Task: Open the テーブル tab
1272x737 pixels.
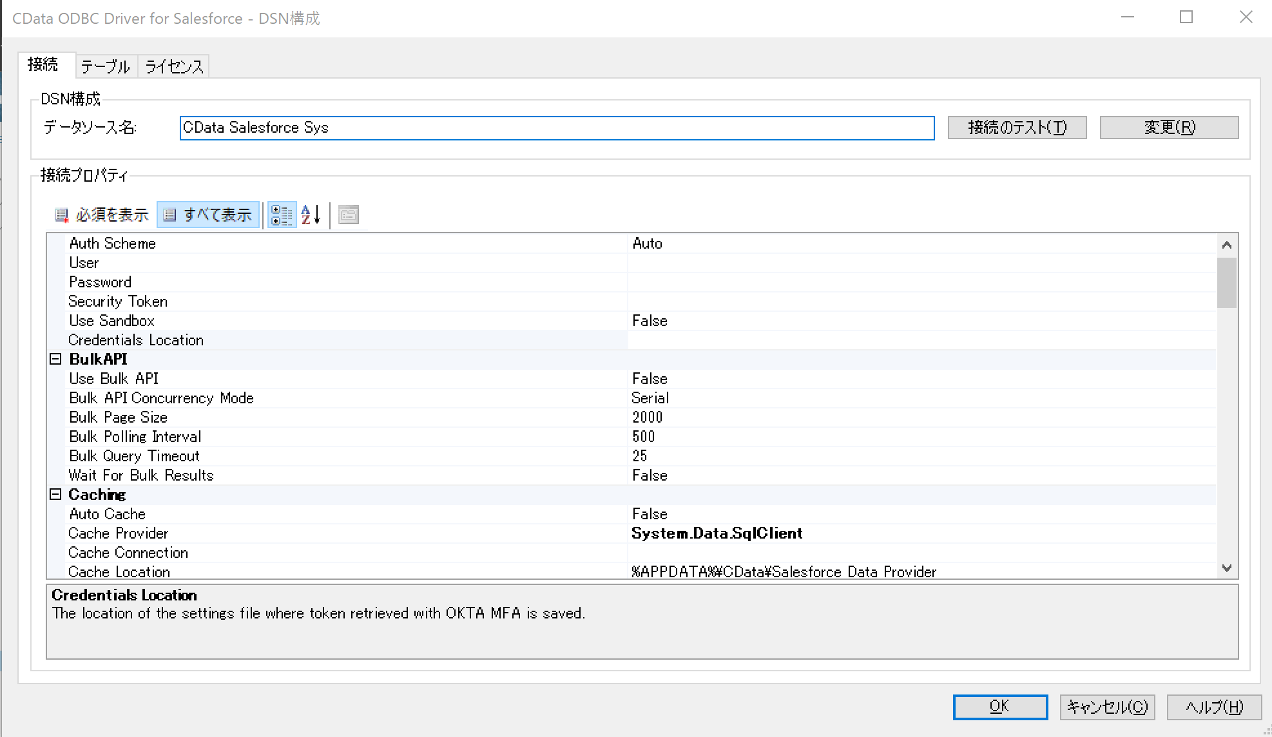Action: (x=106, y=66)
